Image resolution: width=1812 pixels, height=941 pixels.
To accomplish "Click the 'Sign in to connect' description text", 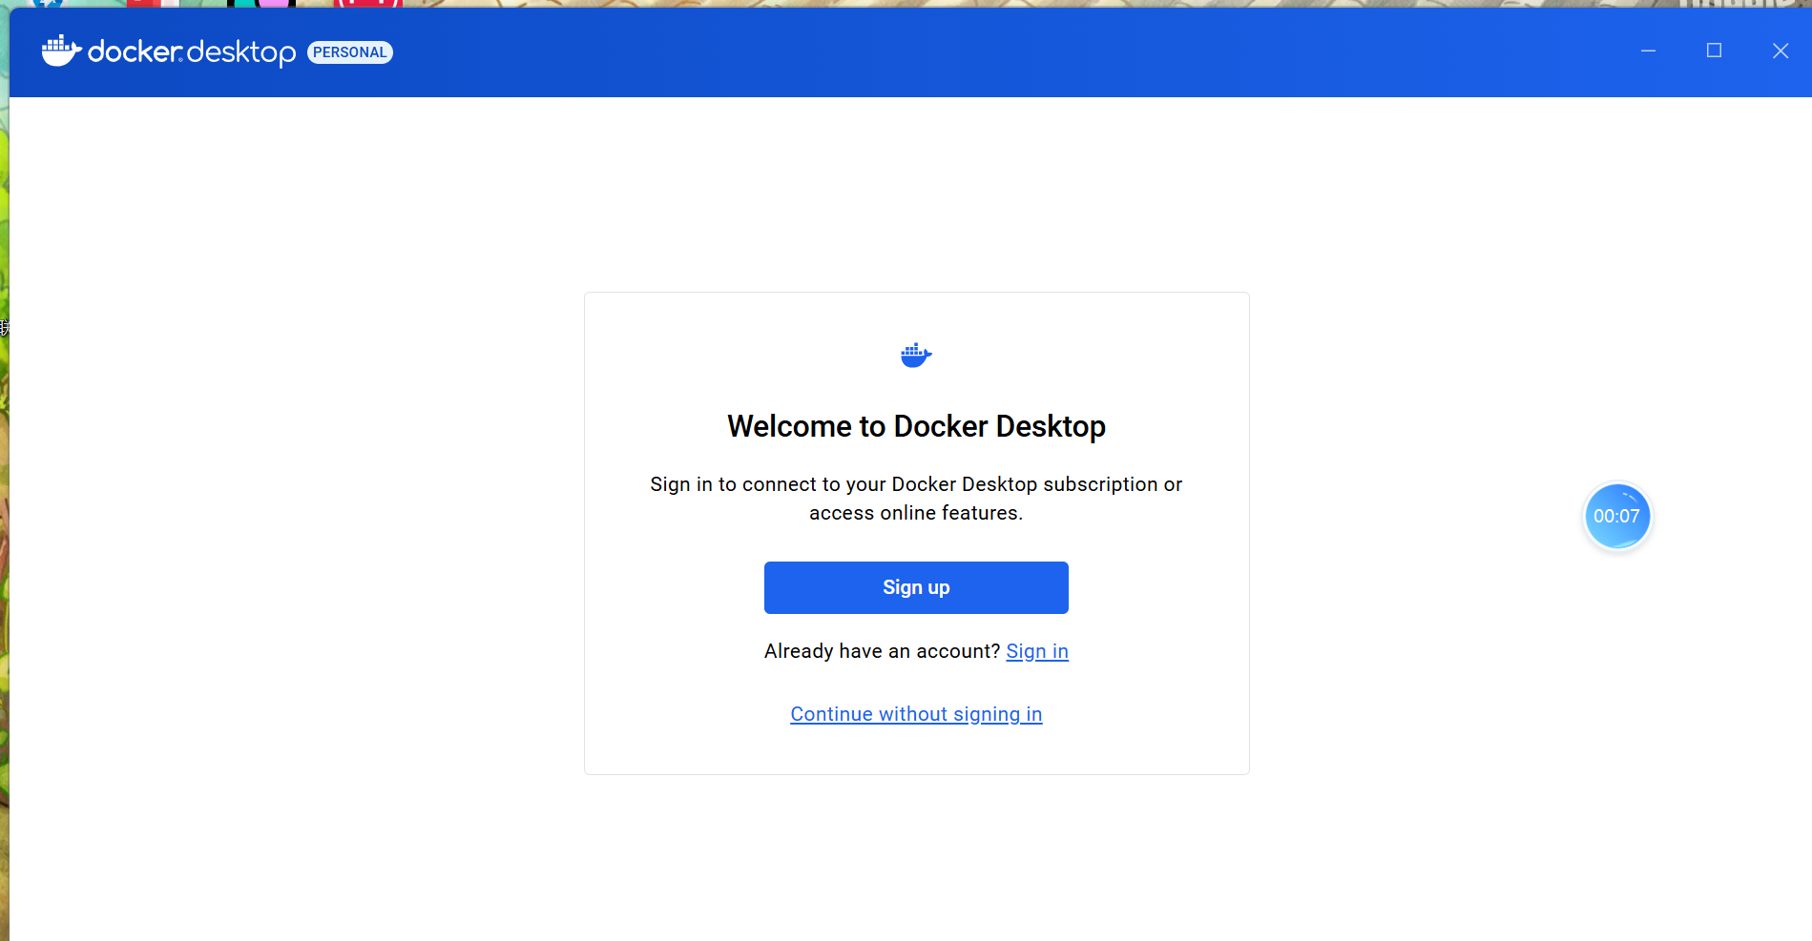I will 916,499.
